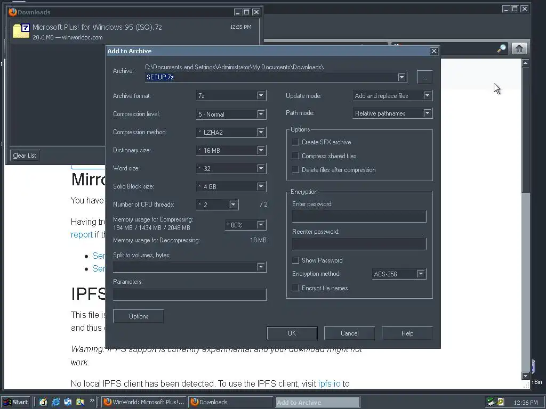Go to browser home page icon

pyautogui.click(x=519, y=48)
